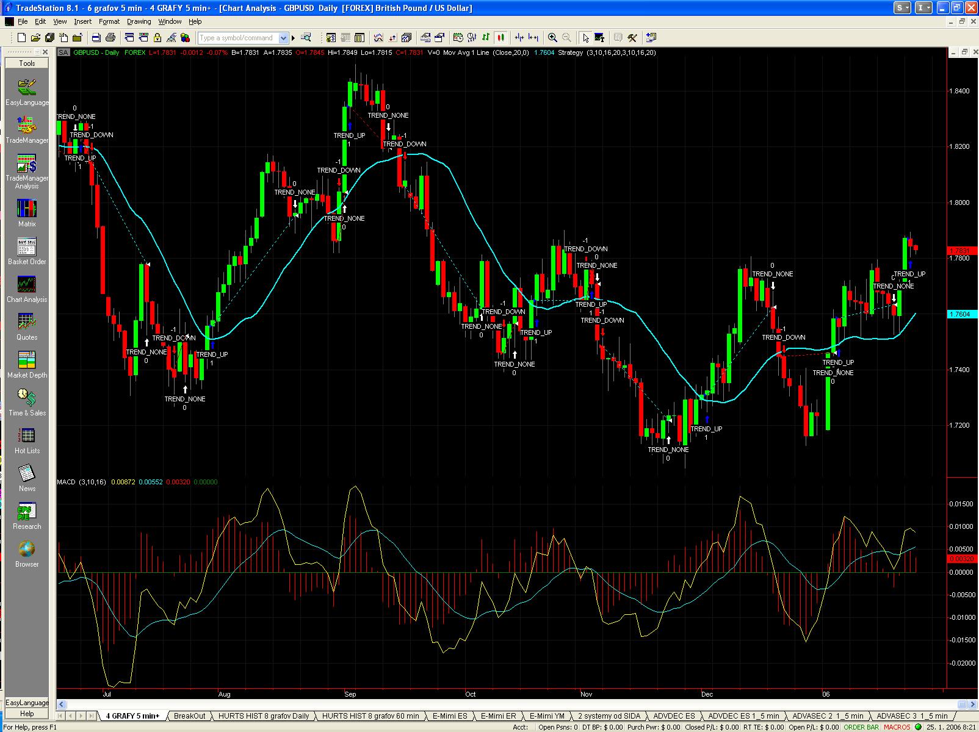Open TradeManager Analysis tool
Screen dimensions: 979x732
pyautogui.click(x=27, y=171)
